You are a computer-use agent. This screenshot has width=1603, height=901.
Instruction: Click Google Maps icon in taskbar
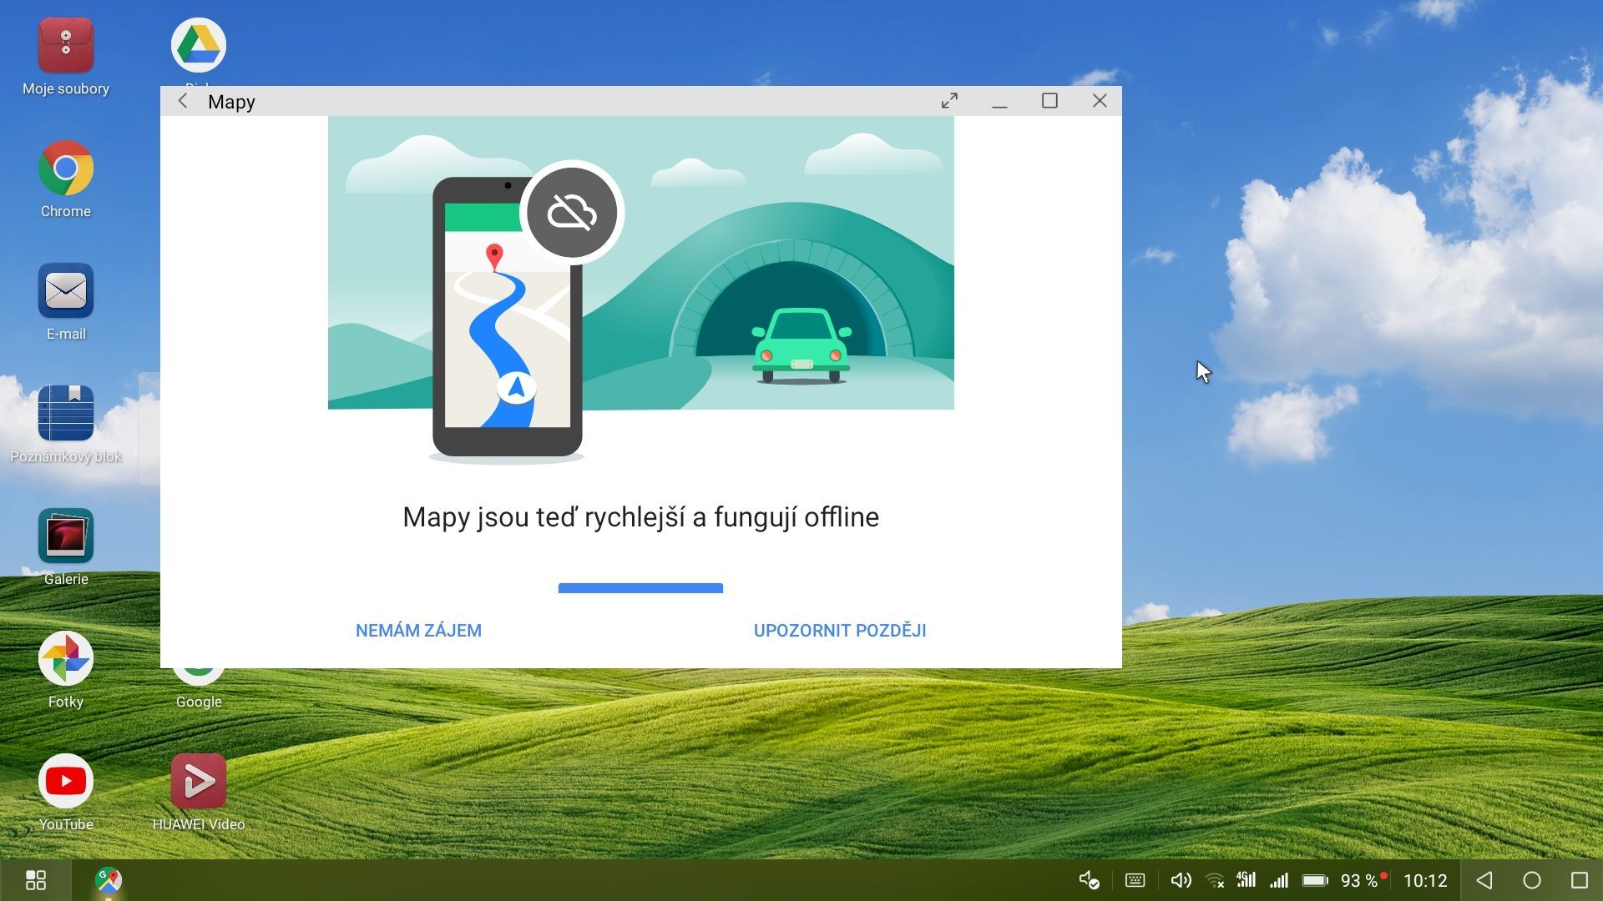(109, 880)
